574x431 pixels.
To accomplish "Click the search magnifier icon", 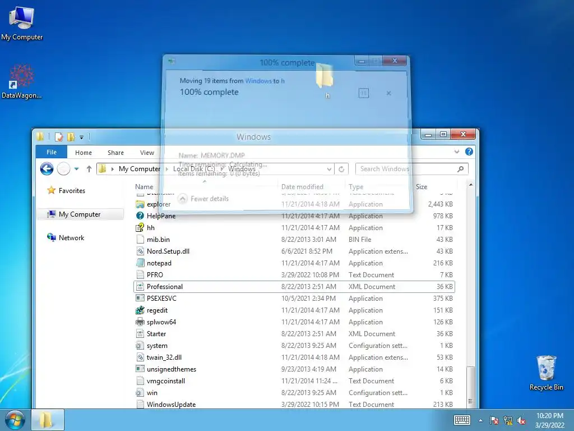I will coord(461,169).
